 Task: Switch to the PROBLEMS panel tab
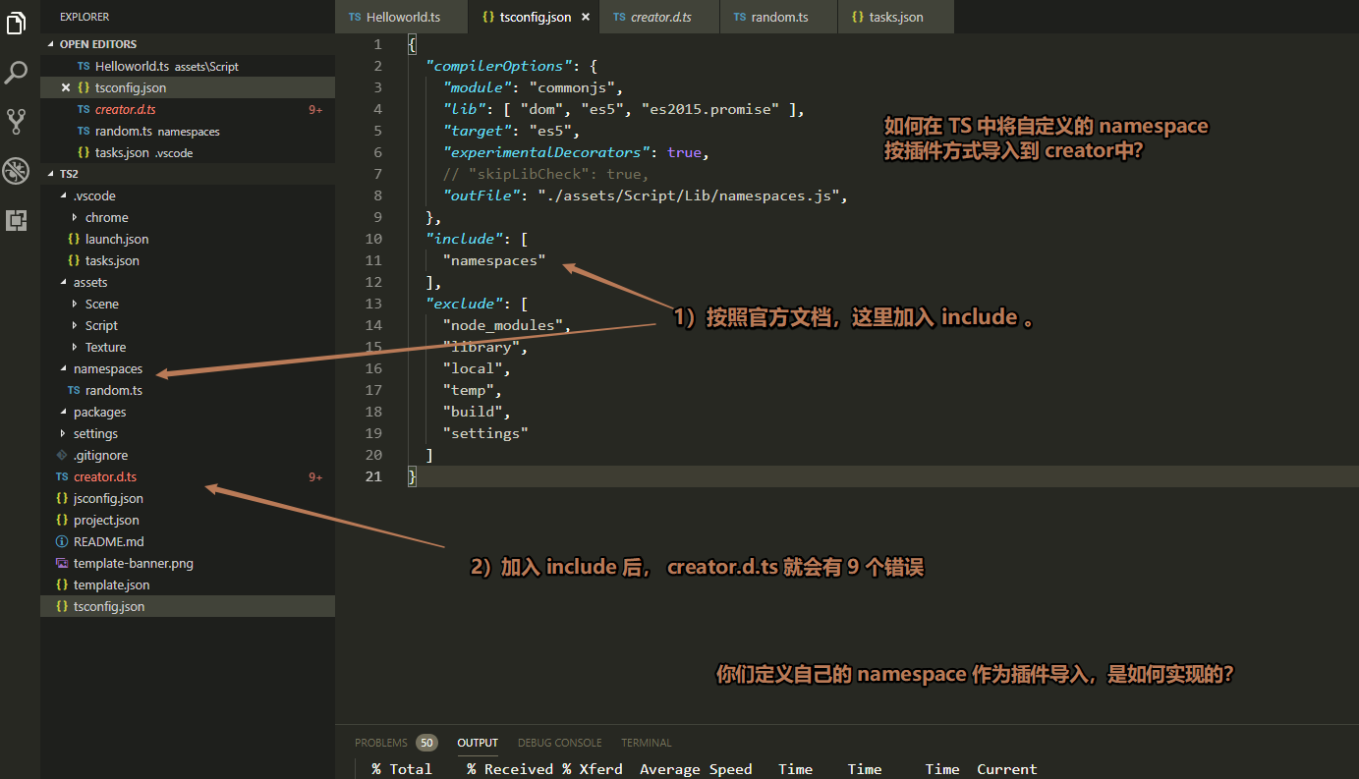click(x=380, y=743)
